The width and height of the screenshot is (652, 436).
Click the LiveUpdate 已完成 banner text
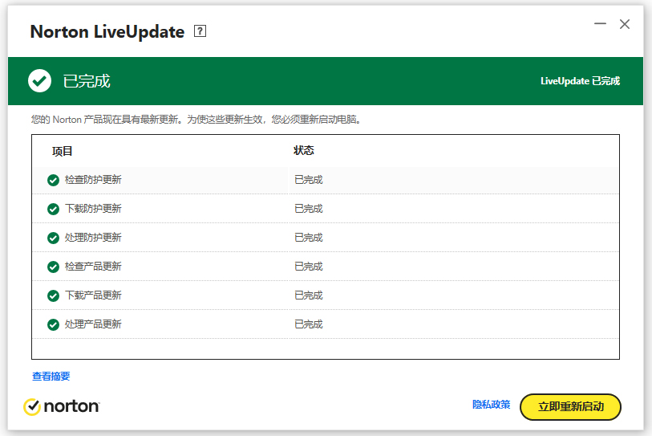tap(580, 81)
